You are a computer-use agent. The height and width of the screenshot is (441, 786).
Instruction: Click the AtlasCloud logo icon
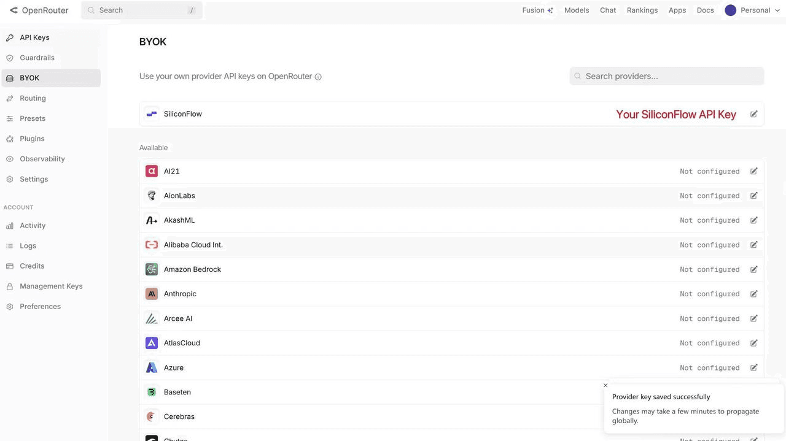[x=152, y=343]
